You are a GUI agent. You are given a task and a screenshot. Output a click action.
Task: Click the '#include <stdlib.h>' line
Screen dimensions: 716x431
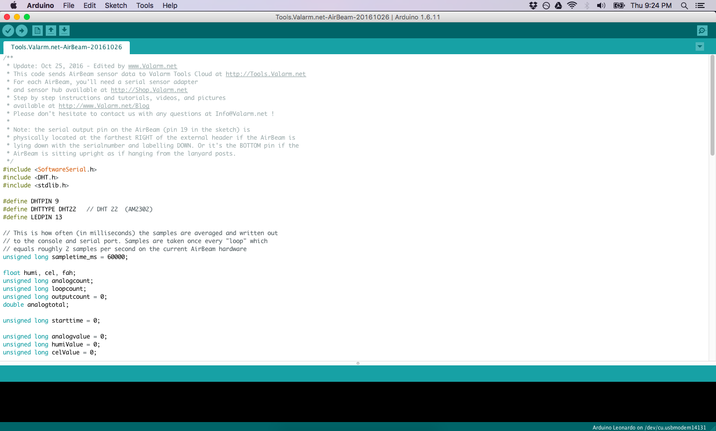coord(36,185)
